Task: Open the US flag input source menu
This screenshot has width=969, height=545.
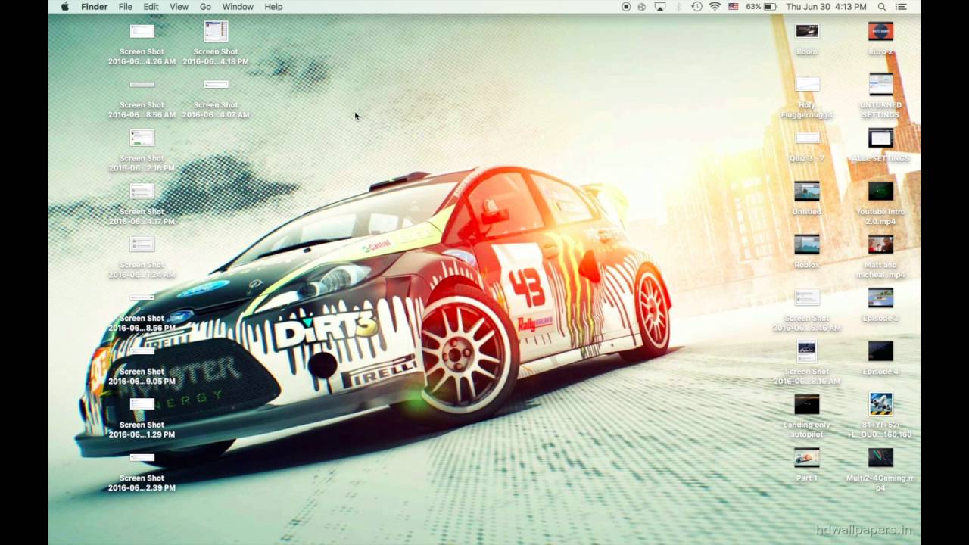Action: pos(734,7)
